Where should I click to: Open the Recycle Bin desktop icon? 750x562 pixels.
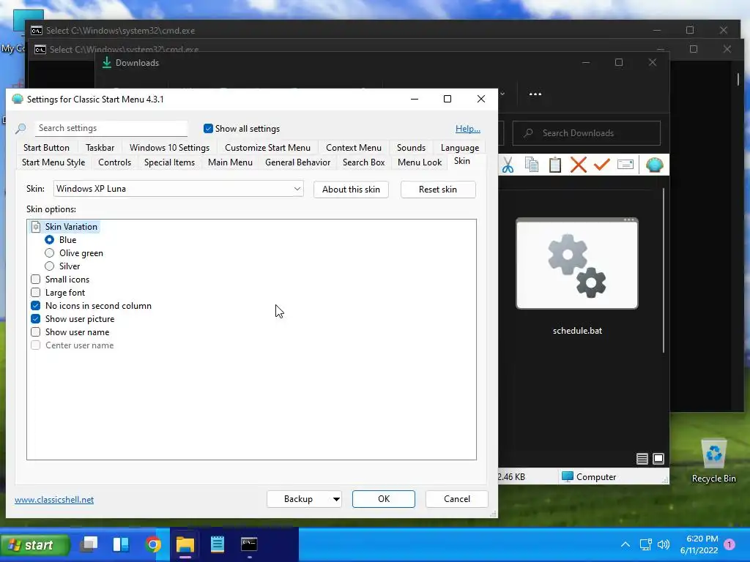point(713,461)
